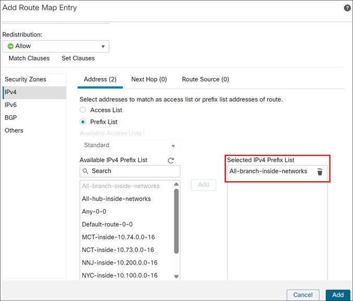Viewport: 353px width, 301px height.
Task: Open the Redistribution Allow dropdown
Action: click(56, 46)
